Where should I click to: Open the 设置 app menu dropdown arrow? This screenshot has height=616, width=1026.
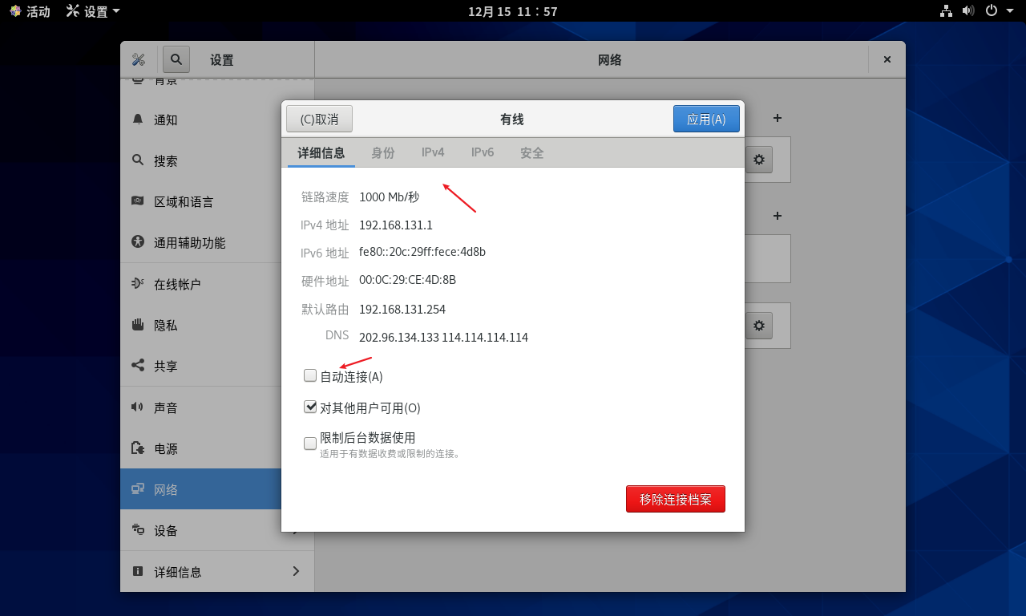[116, 11]
